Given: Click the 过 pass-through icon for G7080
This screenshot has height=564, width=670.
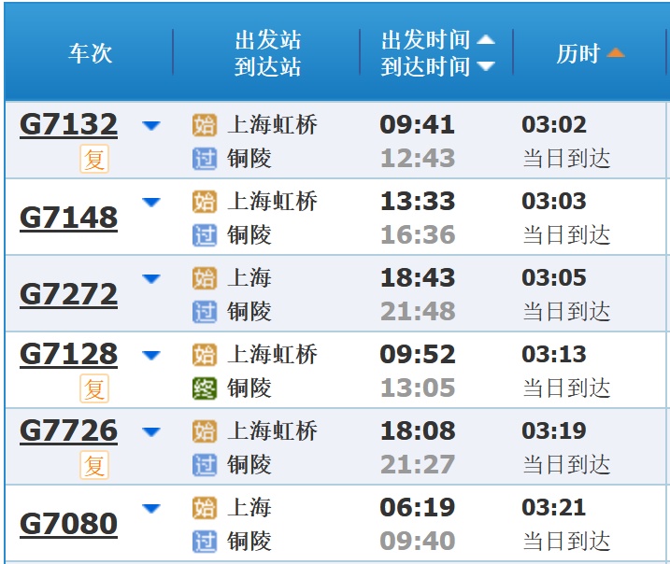Looking at the screenshot, I should point(205,542).
